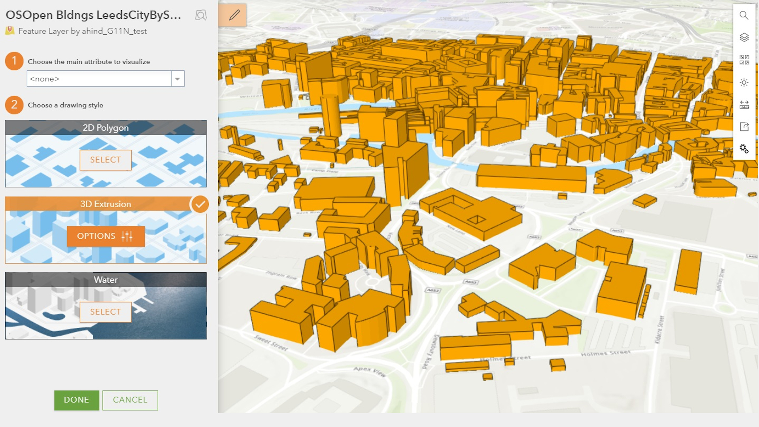Click the Sweet Street map label
759x427 pixels.
tap(271, 343)
